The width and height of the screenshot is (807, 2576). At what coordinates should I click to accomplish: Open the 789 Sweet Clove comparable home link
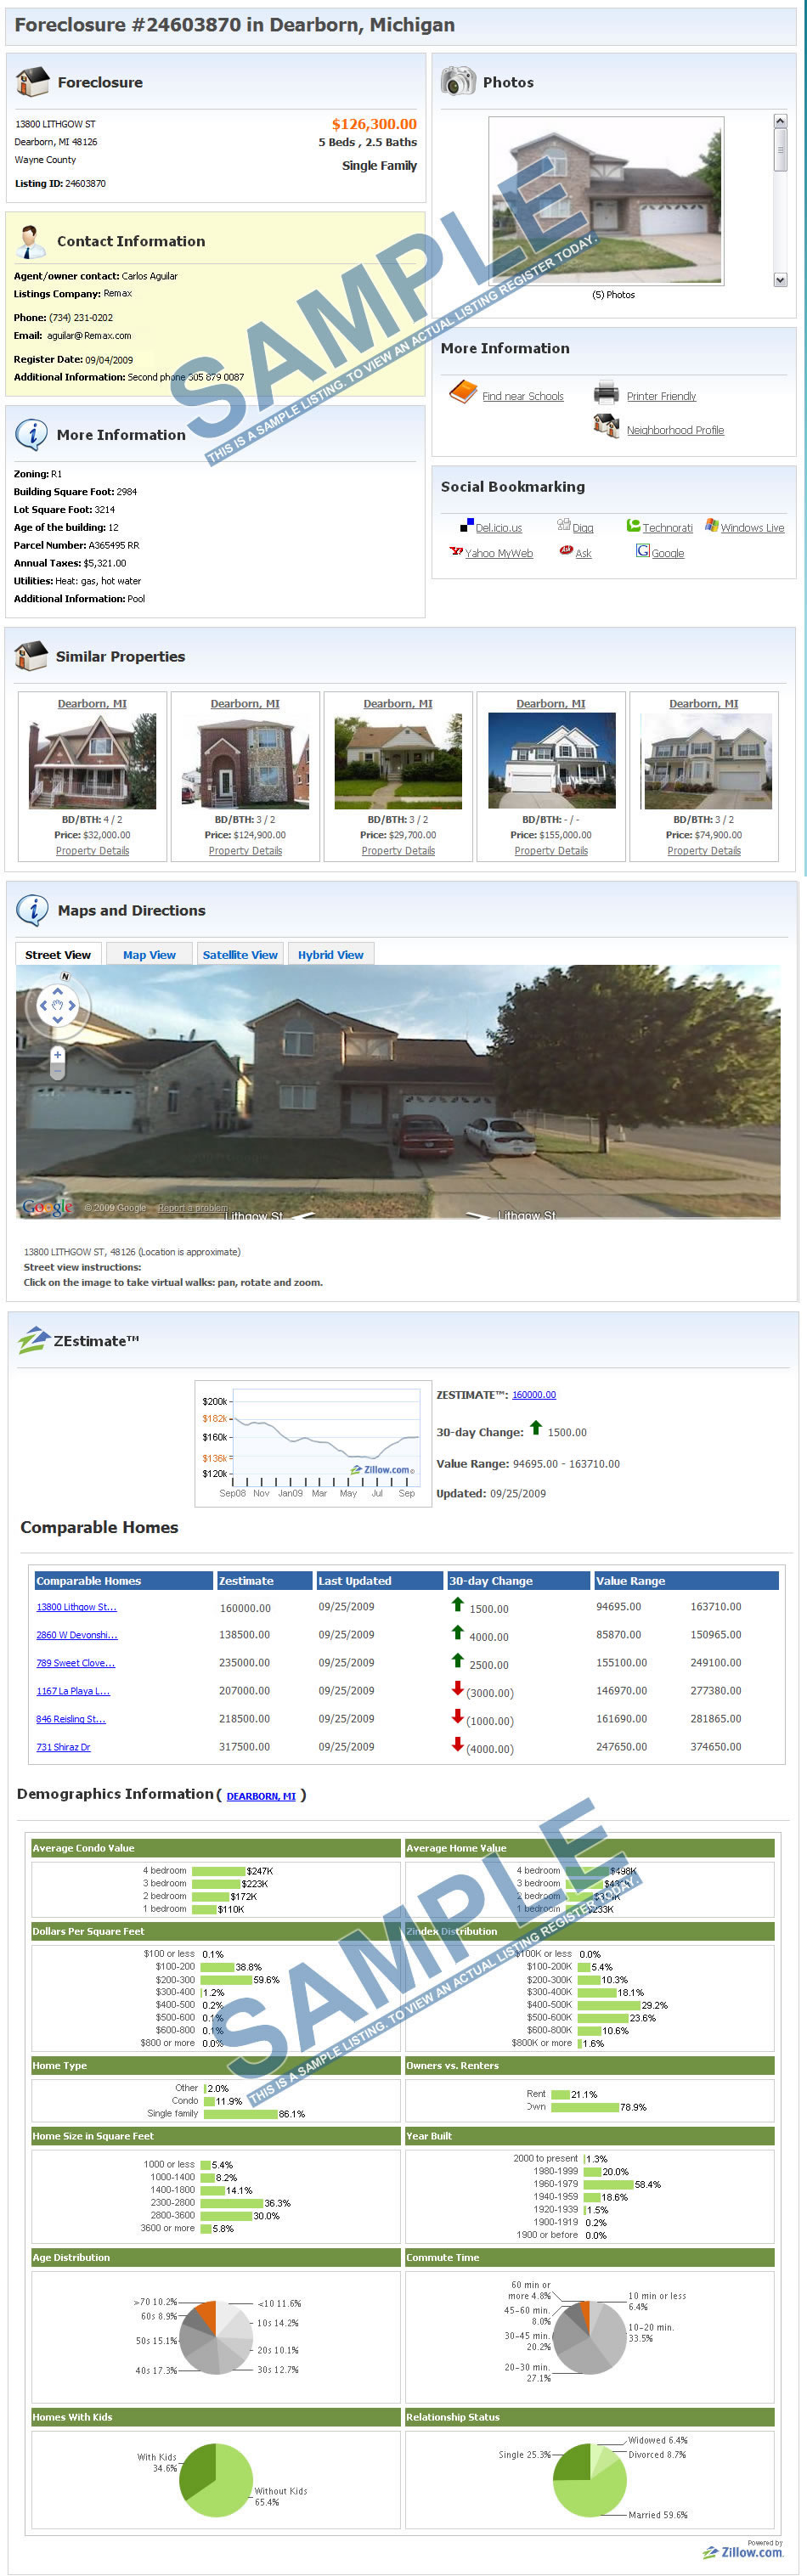pos(76,1663)
